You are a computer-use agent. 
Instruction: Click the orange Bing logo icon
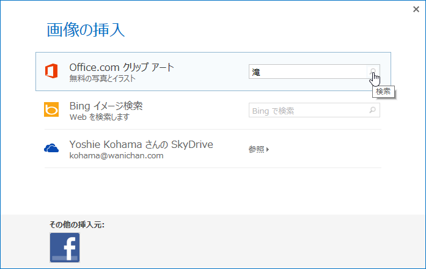point(51,109)
